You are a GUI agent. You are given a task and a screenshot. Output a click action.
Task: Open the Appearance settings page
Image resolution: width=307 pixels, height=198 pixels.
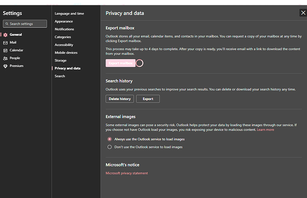tap(64, 21)
